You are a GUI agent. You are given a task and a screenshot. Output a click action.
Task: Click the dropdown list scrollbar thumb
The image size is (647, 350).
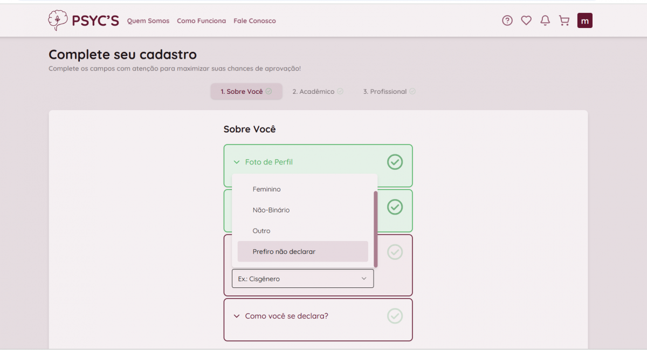[x=375, y=229]
